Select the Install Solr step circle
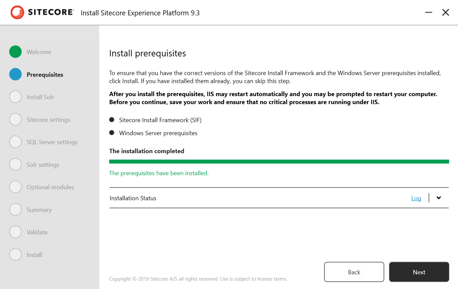 (x=15, y=97)
